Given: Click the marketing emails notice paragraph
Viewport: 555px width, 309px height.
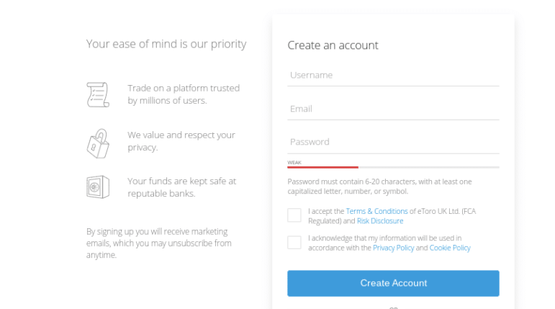Looking at the screenshot, I should point(159,243).
